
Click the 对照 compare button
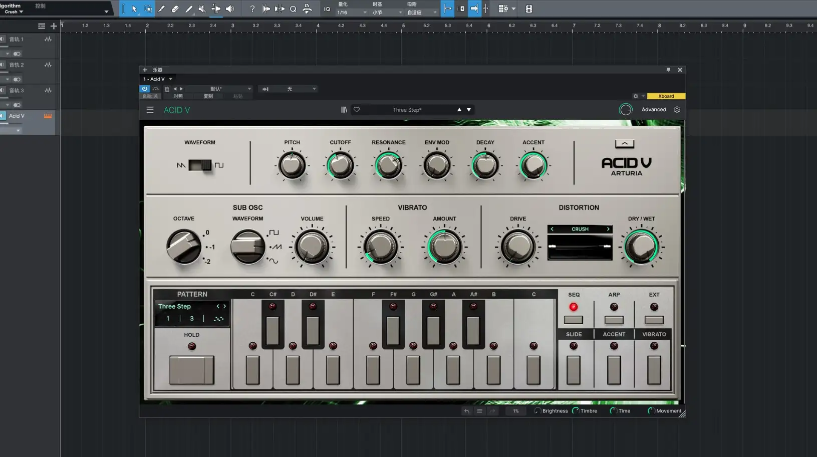178,96
